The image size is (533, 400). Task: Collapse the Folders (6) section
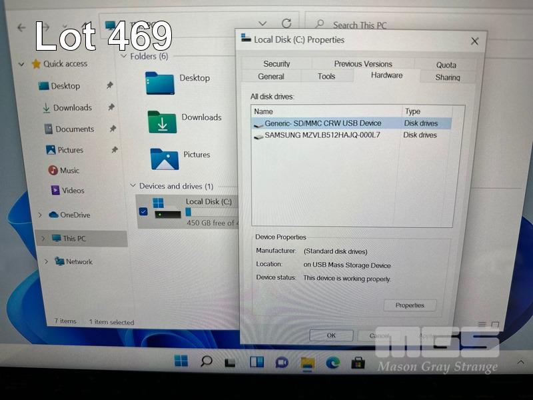123,57
